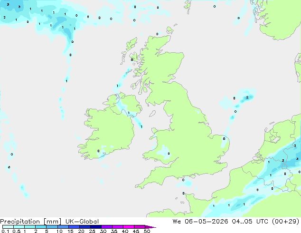
Task: Click the date "06-05-2026"
Action: (207, 222)
